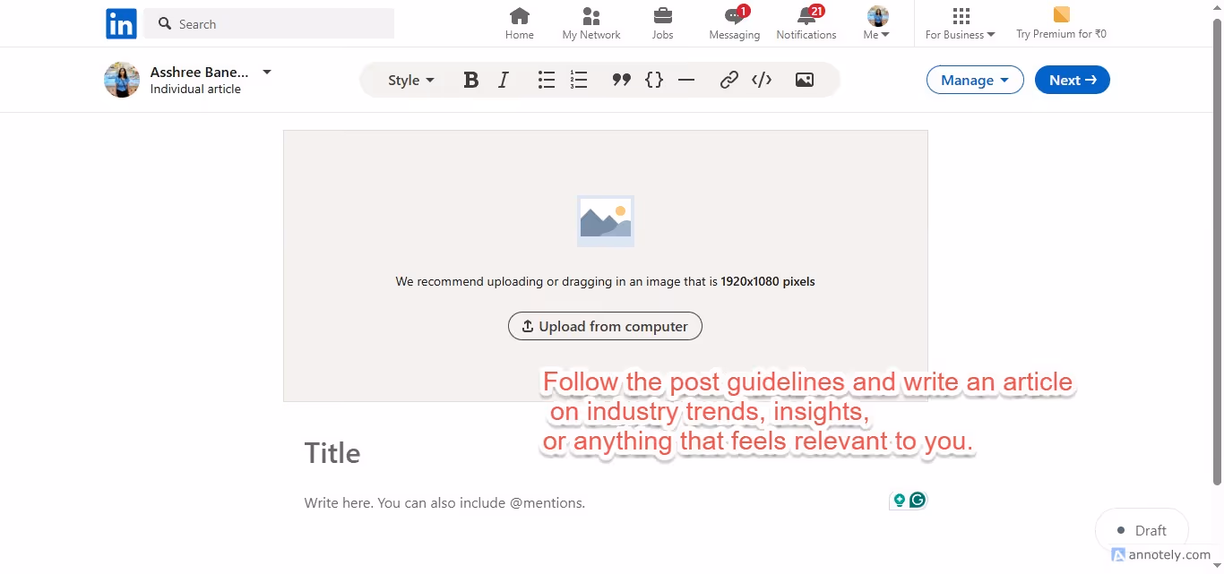Add an image from toolbar
The height and width of the screenshot is (574, 1224).
pyautogui.click(x=805, y=80)
